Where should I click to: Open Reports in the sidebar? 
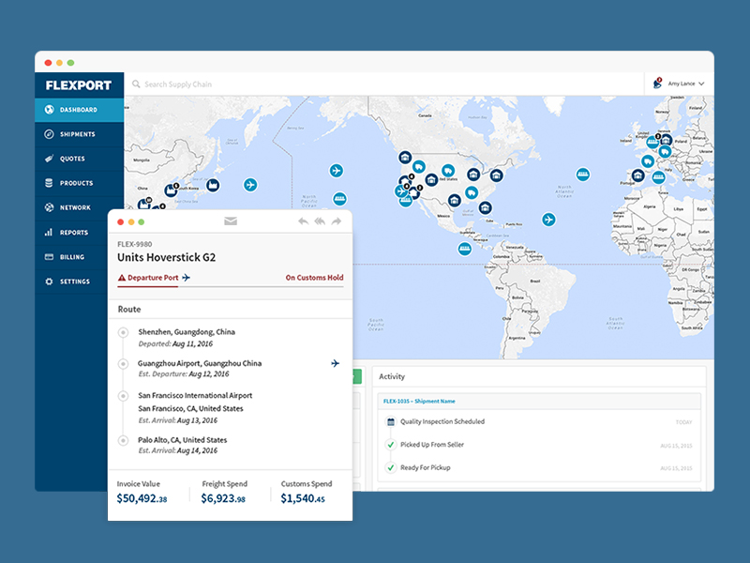pyautogui.click(x=72, y=232)
